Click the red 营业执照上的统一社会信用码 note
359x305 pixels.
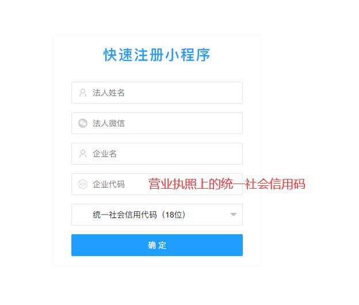point(227,184)
